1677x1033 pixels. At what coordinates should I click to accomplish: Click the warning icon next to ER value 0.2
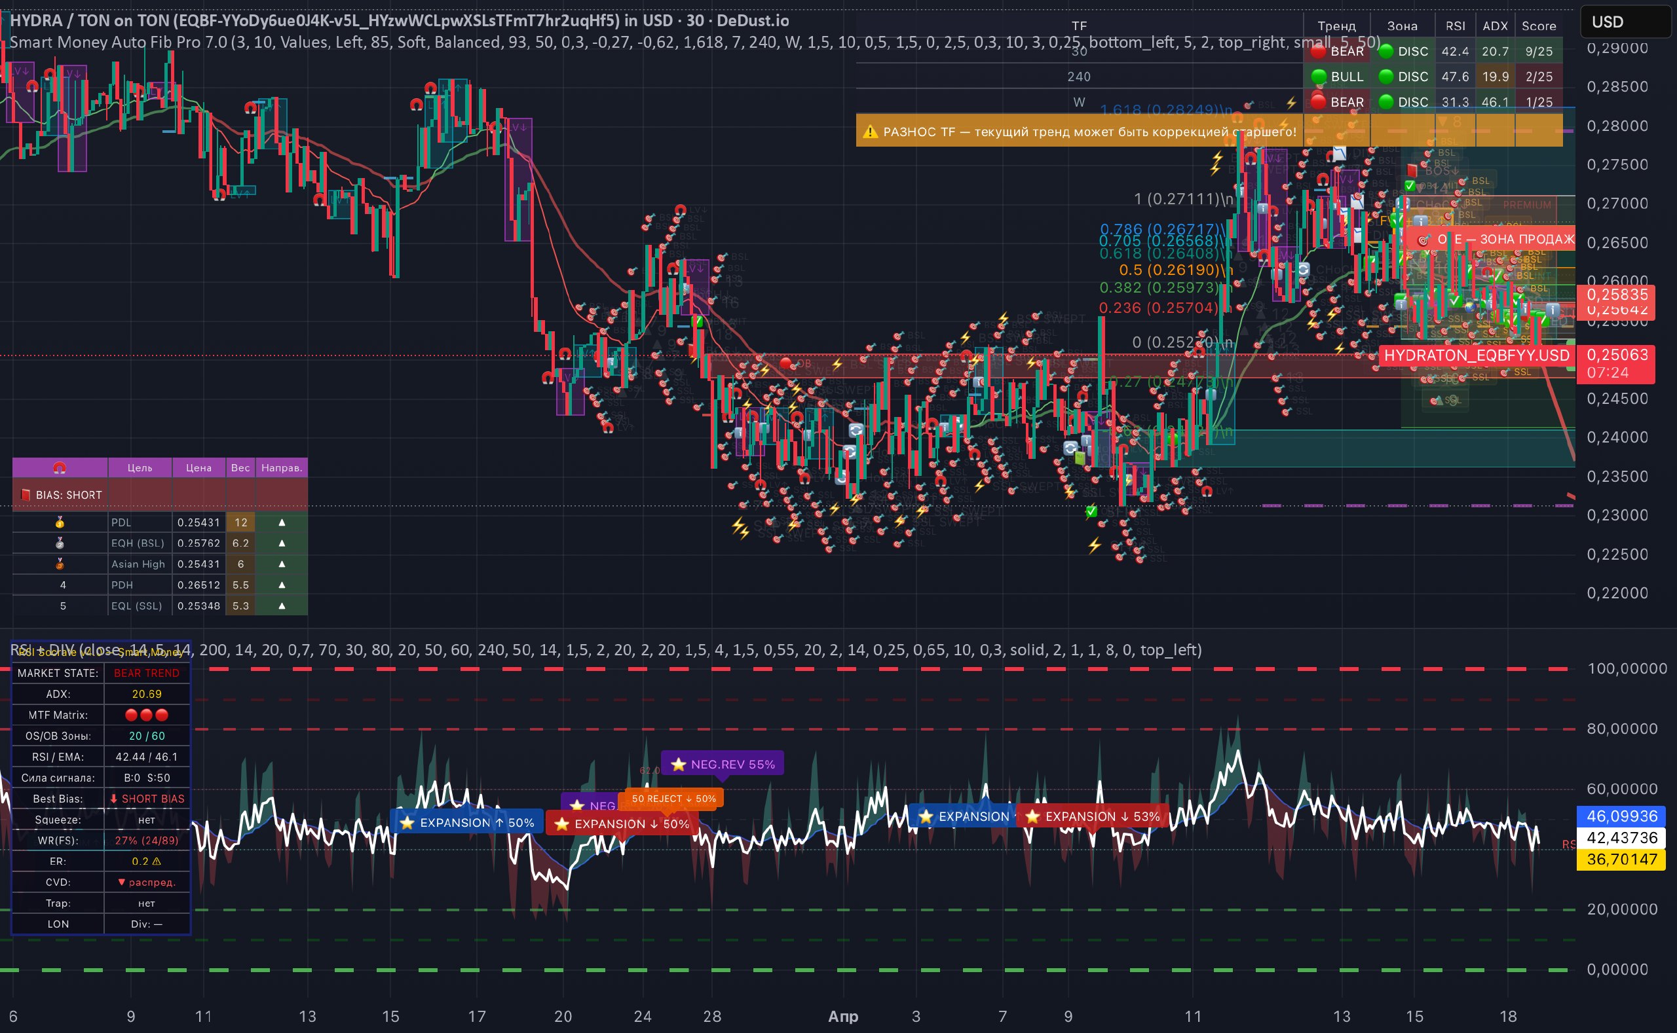[157, 861]
